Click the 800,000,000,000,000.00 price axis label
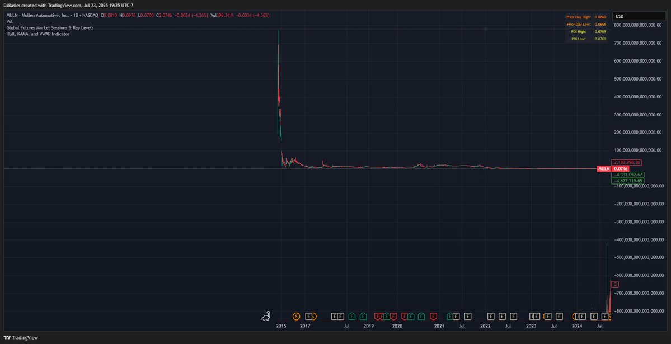The height and width of the screenshot is (344, 671). pos(639,25)
